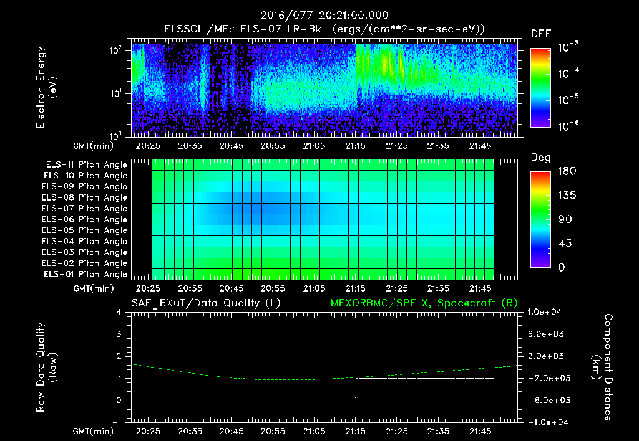This screenshot has height=441, width=639.
Task: Click the ELS-03 Pitch Angle row label
Action: 85,253
